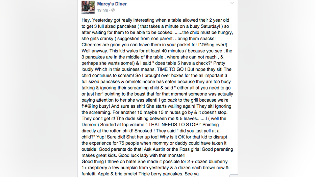Click the phrase "TIME TO GO" in the post

(170, 70)
